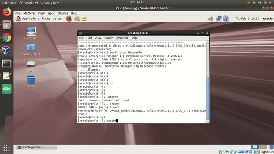Show the applications grid in the dock

pos(6,148)
